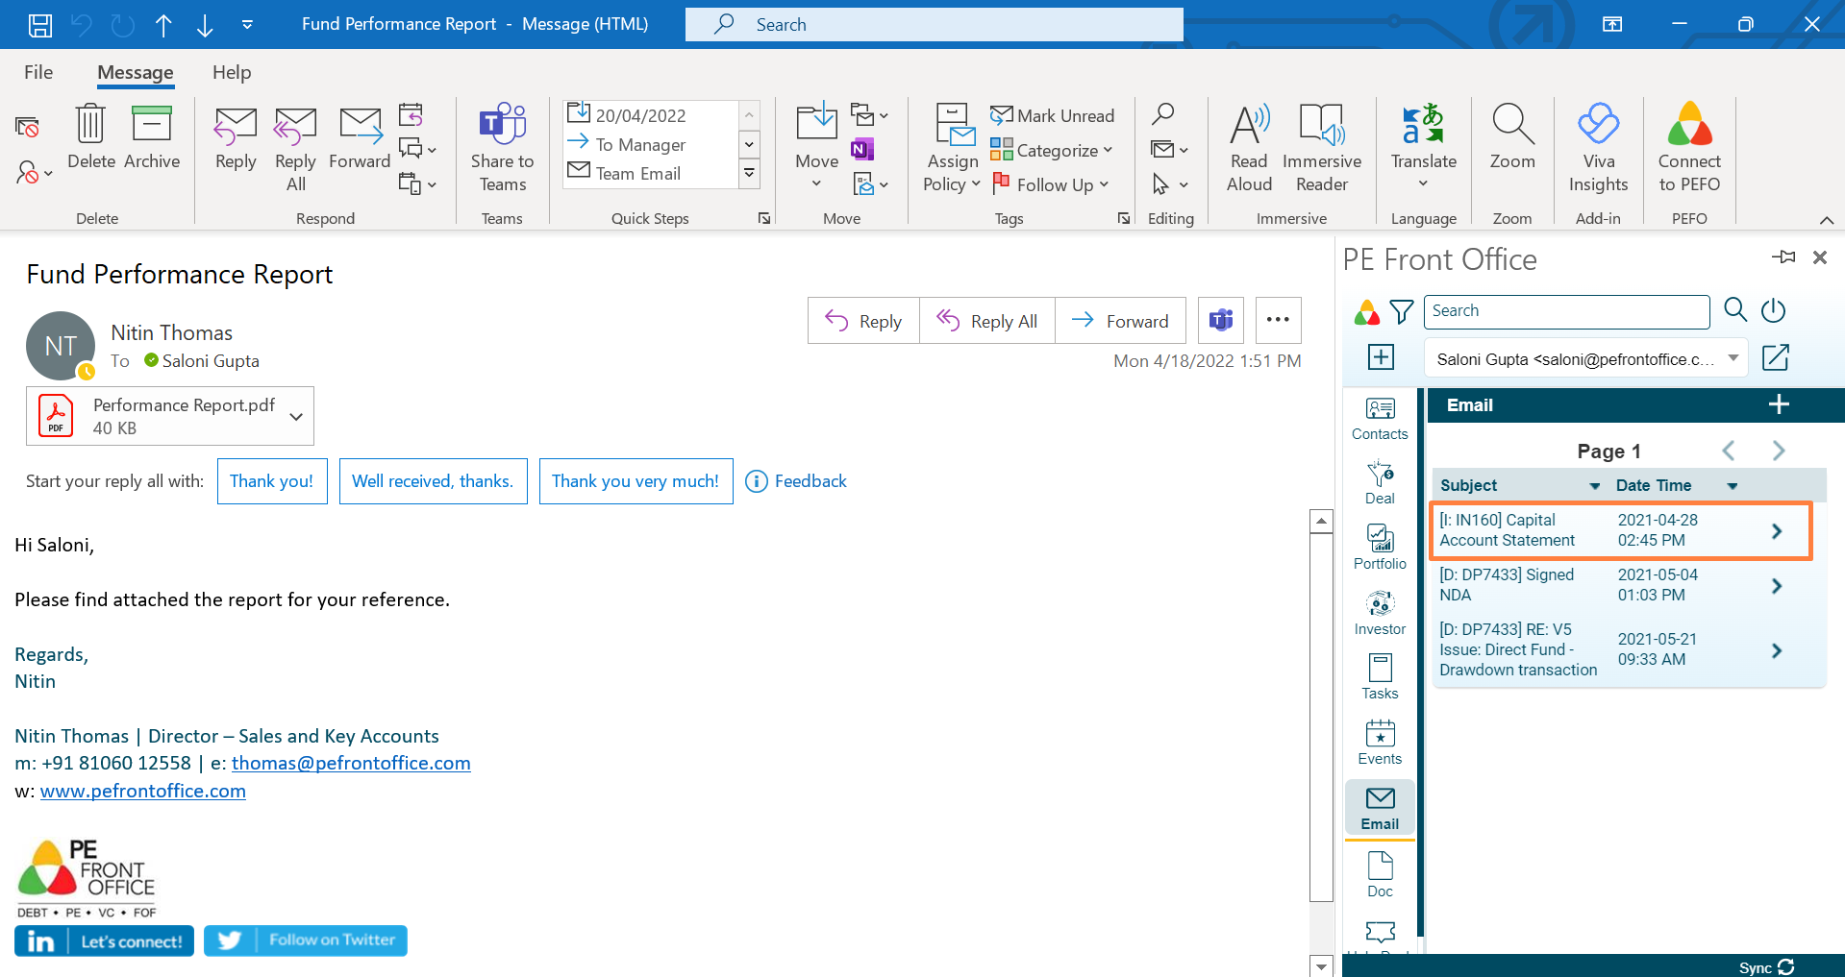
Task: Toggle Mark Unread for this message
Action: point(1053,116)
